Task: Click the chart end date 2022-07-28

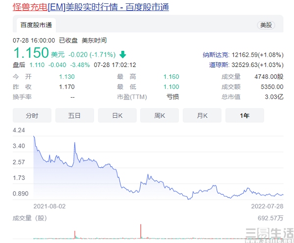Action: point(267,206)
